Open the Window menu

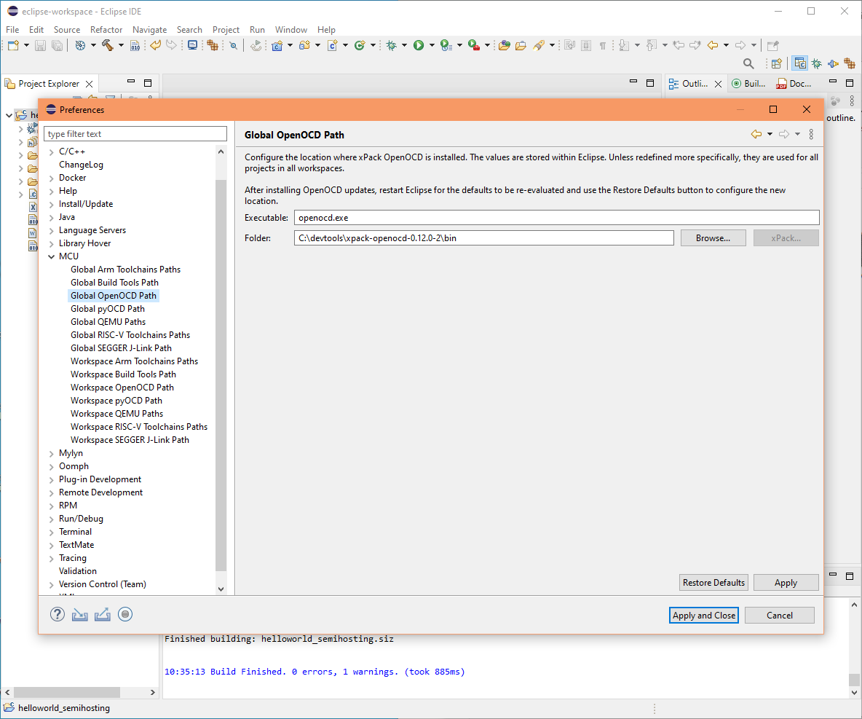click(x=290, y=30)
